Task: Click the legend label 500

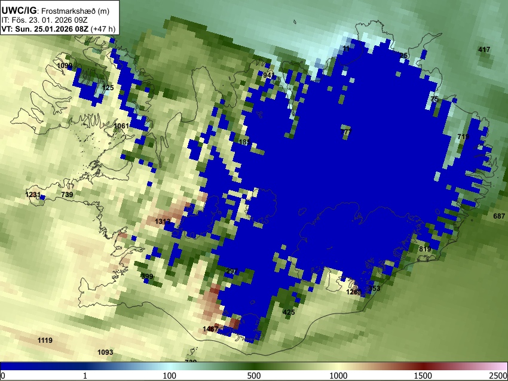Action: (x=254, y=376)
